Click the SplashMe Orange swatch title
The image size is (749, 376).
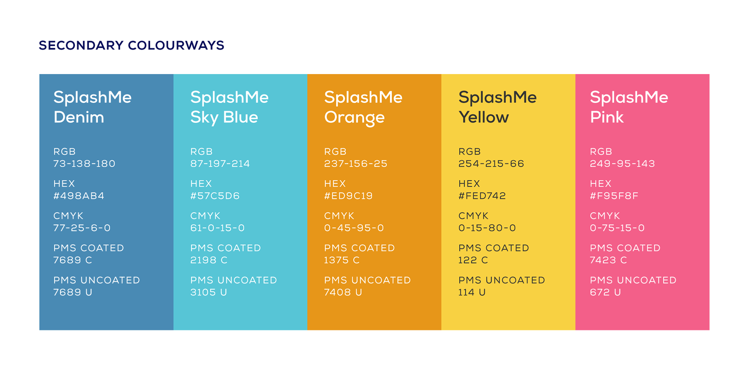point(363,107)
